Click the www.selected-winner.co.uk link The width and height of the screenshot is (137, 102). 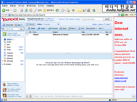(x=121, y=80)
